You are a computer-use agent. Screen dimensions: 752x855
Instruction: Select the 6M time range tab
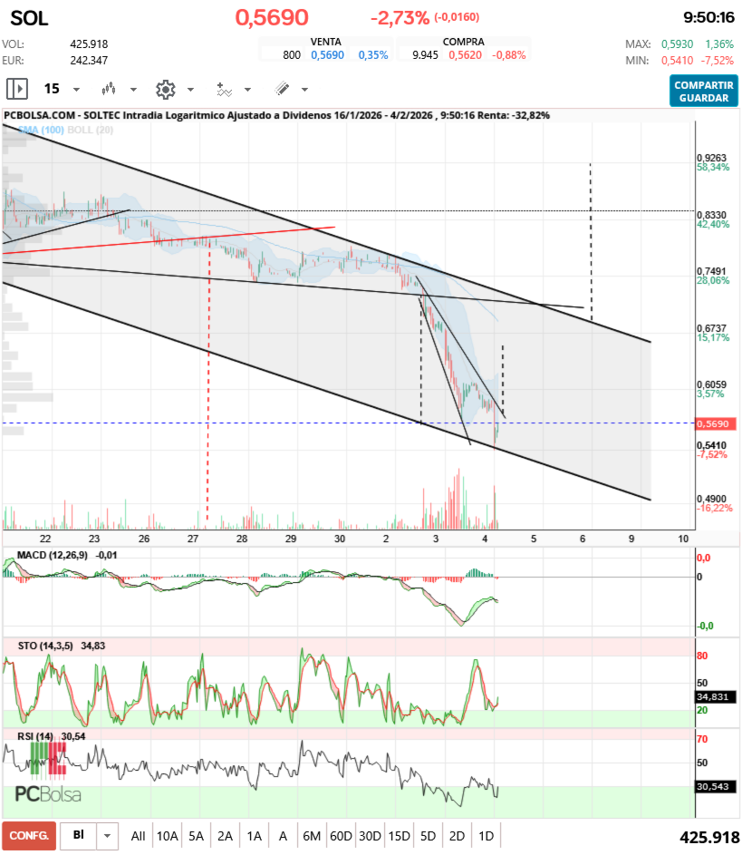pyautogui.click(x=312, y=836)
